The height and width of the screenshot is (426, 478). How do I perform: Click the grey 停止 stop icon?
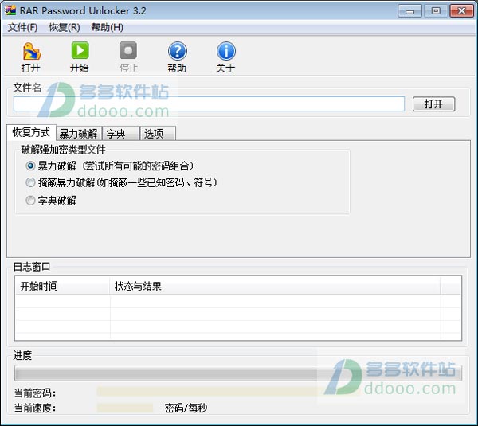(128, 50)
